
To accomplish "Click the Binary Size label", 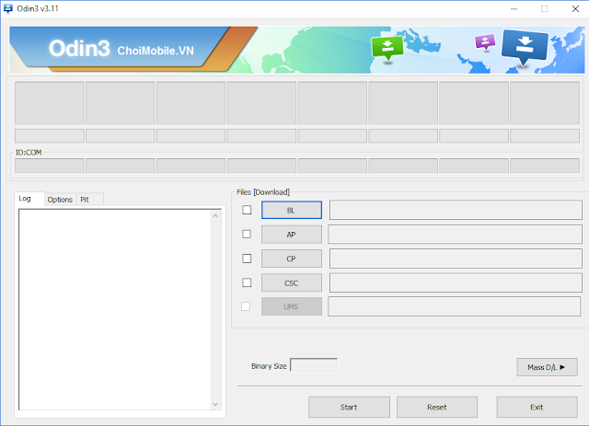I will pyautogui.click(x=269, y=366).
